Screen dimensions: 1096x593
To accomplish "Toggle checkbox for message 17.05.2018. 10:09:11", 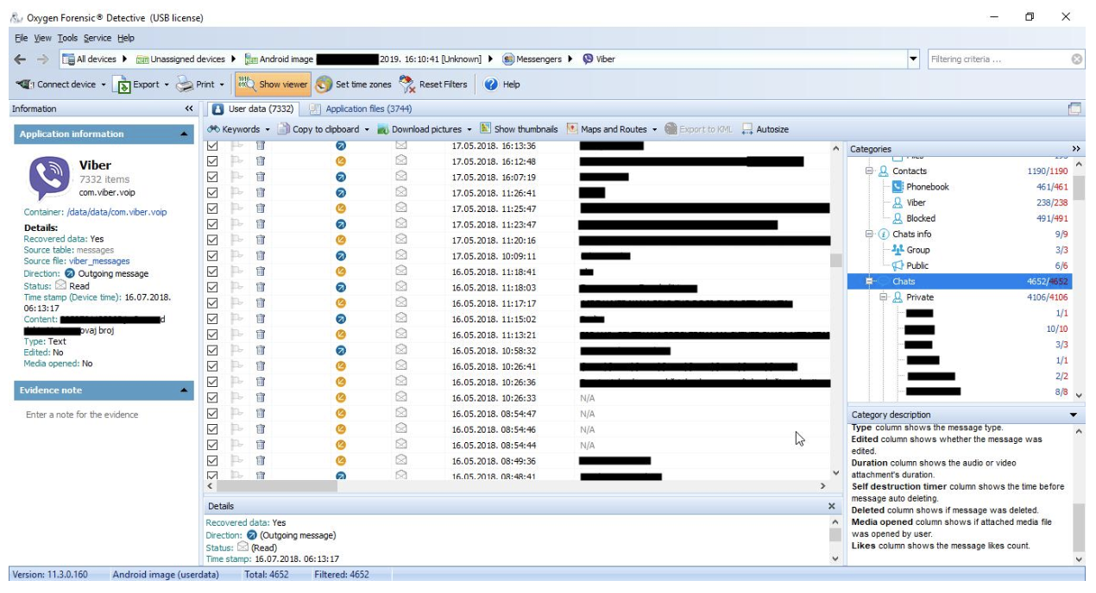I will click(212, 256).
